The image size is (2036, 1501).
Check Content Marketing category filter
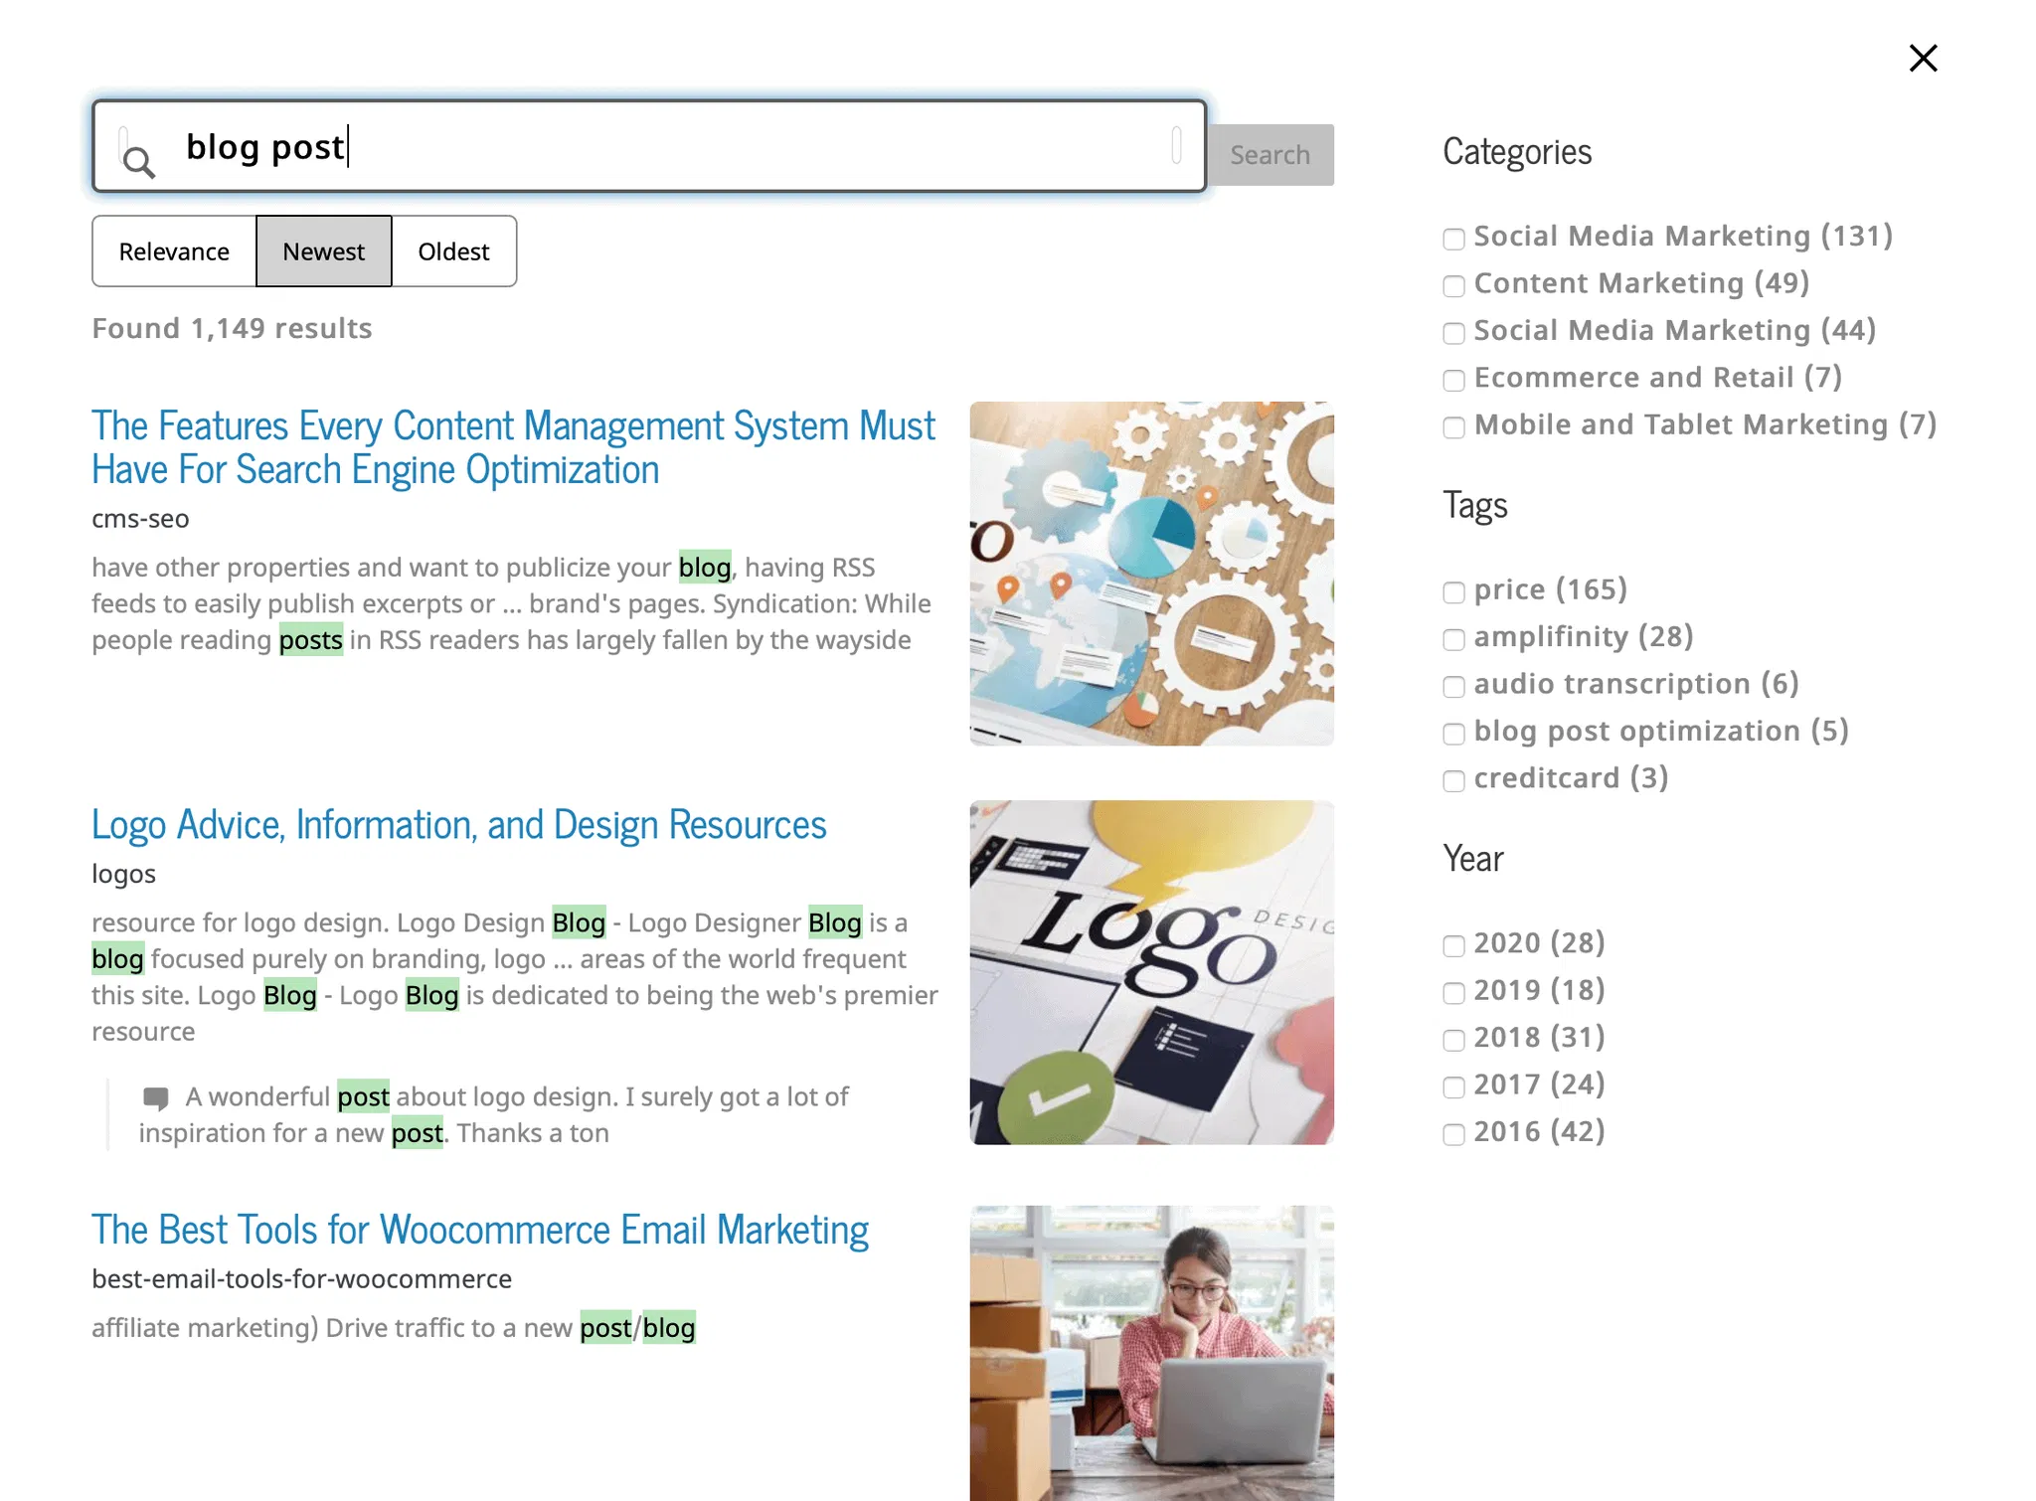(1453, 286)
